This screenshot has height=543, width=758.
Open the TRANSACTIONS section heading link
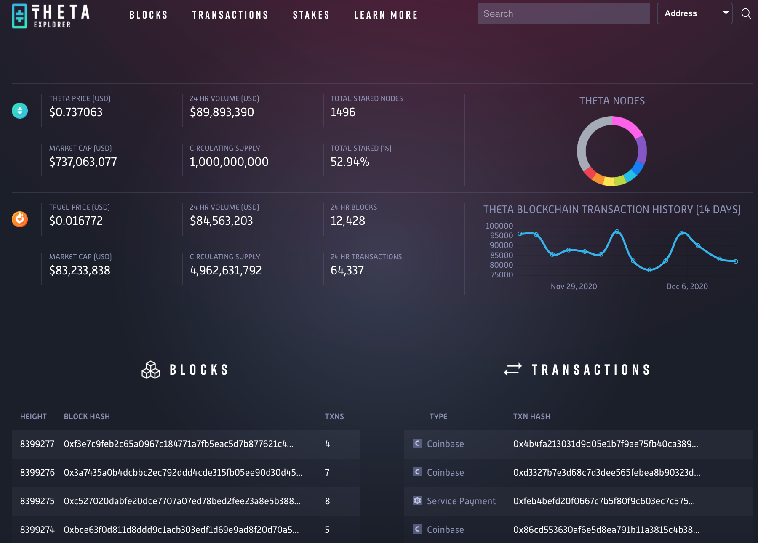(x=591, y=370)
